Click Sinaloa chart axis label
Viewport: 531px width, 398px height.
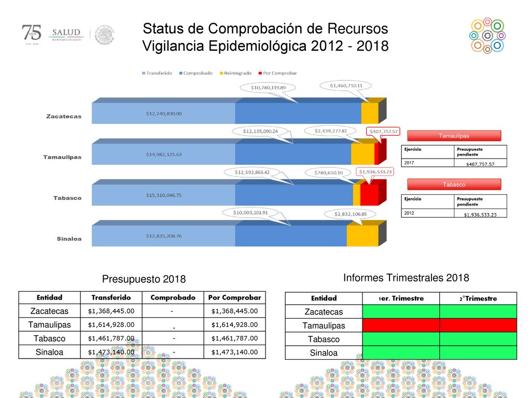69,238
